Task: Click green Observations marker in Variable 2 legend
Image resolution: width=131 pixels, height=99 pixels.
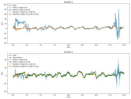Action: click(x=10, y=57)
